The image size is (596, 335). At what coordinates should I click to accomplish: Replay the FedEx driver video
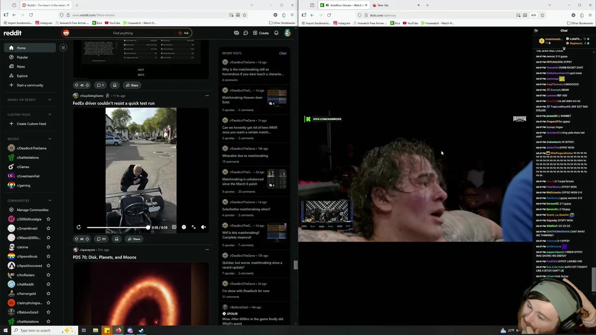pos(79,227)
